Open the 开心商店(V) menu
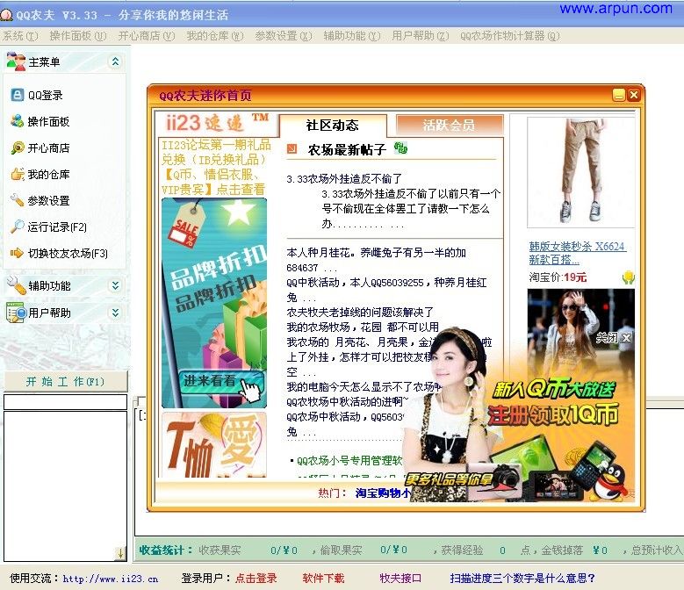Screen dimensions: 684x590 [146, 36]
